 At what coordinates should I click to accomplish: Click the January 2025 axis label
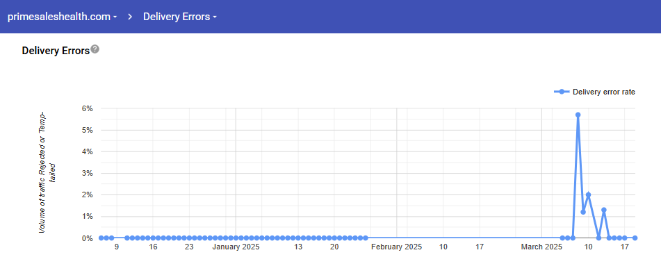[x=236, y=247]
